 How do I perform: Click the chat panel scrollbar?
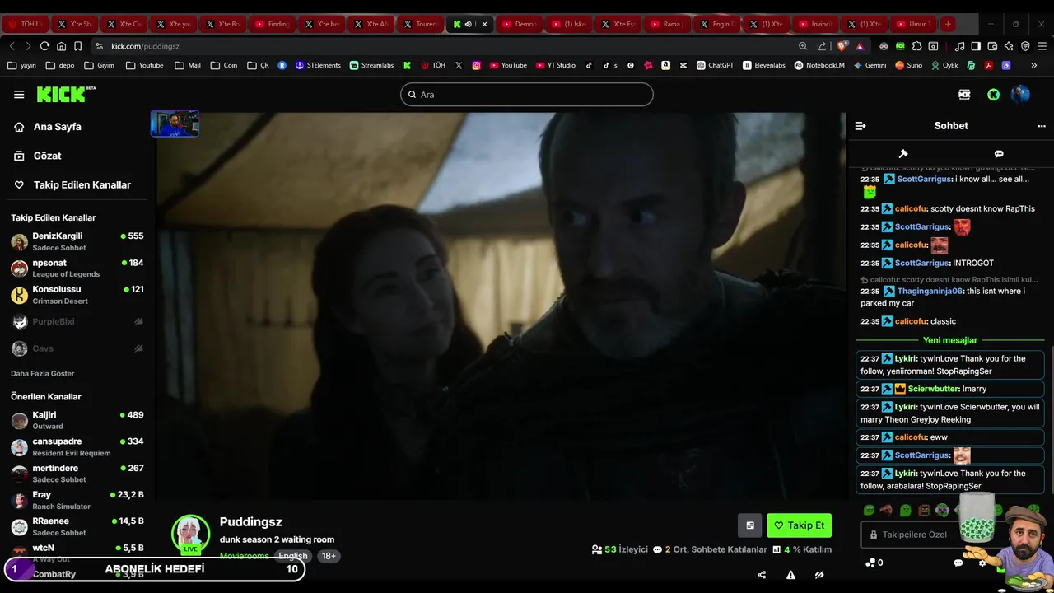[1051, 420]
